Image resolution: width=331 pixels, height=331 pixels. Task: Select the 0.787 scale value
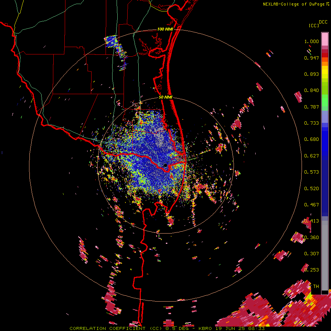click(x=312, y=107)
